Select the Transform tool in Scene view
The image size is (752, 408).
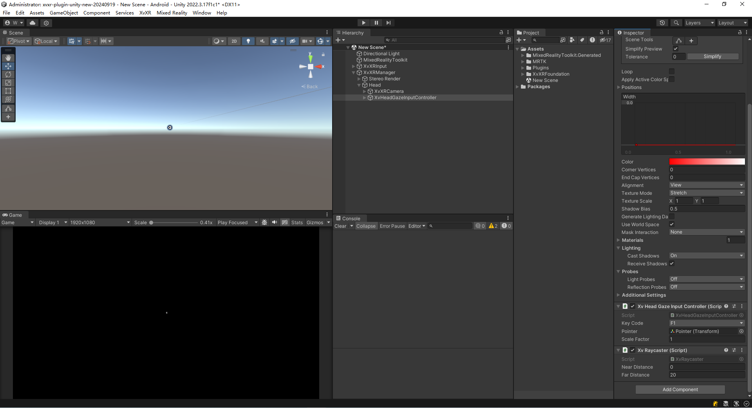(x=8, y=99)
